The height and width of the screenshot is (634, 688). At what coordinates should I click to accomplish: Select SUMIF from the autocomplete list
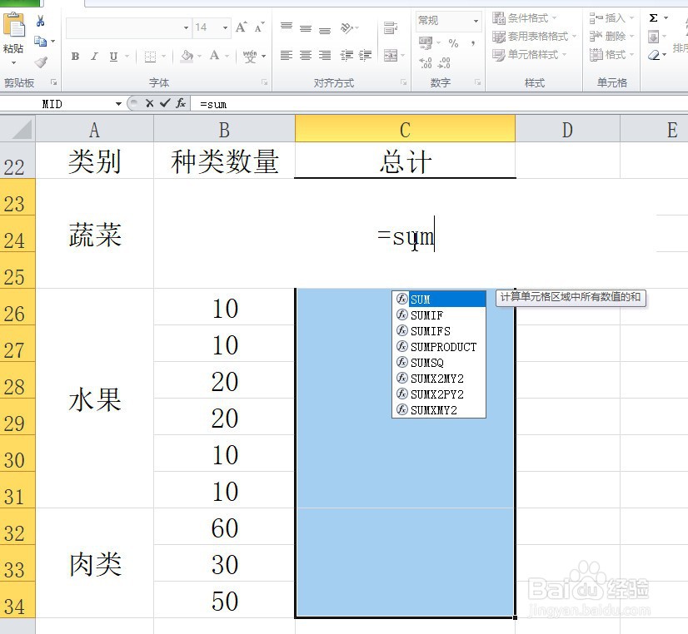point(428,315)
